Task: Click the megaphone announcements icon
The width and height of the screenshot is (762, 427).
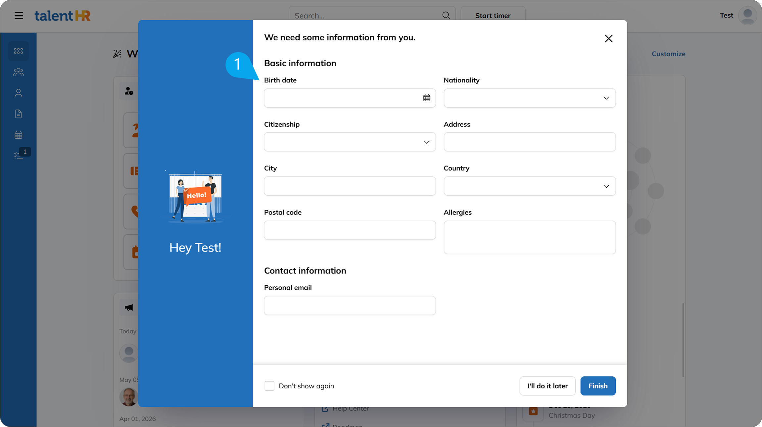Action: [x=129, y=307]
